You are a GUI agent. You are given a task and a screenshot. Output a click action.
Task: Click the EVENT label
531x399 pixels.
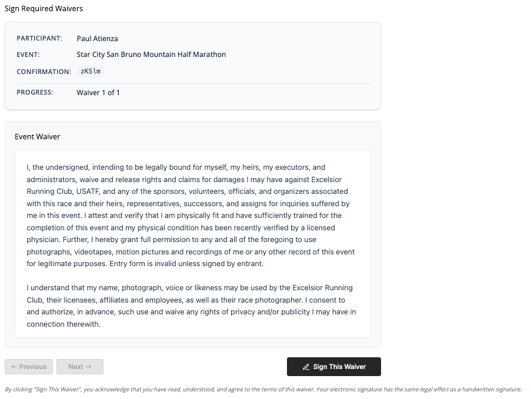pyautogui.click(x=28, y=55)
